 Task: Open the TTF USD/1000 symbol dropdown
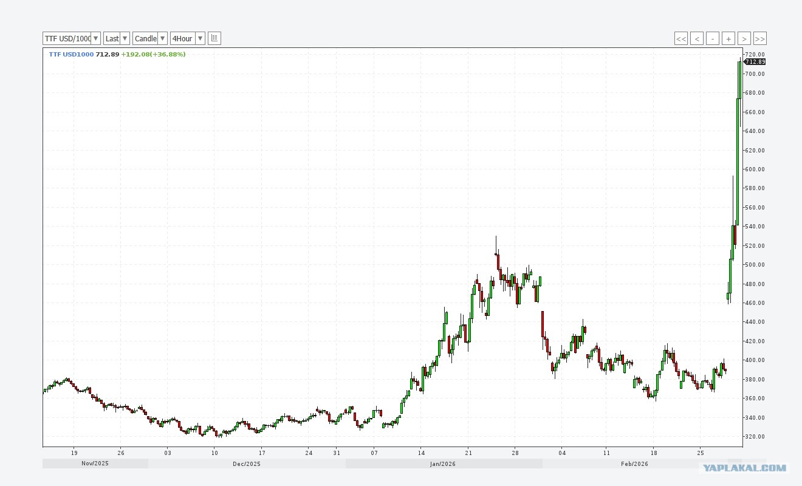click(x=72, y=38)
